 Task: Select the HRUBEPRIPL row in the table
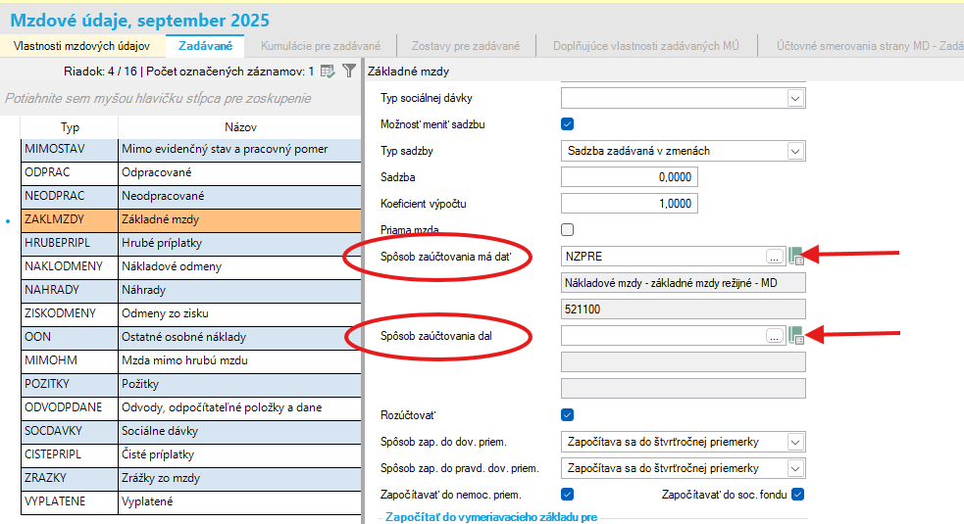point(70,244)
